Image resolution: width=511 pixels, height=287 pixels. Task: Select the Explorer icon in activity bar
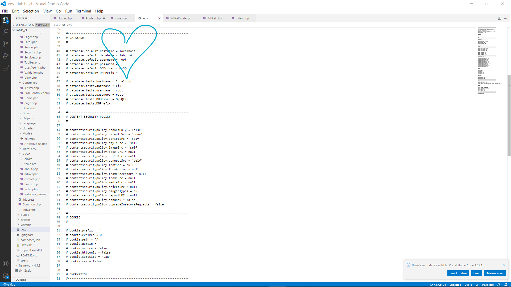click(6, 20)
